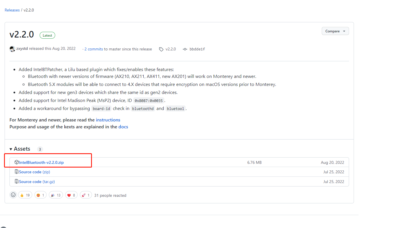
Task: Toggle the heart reaction
Action: tap(72, 195)
